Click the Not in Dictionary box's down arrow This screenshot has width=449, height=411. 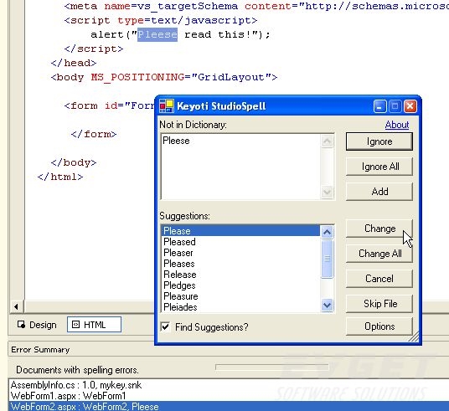click(x=327, y=192)
